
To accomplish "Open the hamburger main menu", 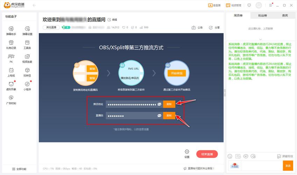I will (x=271, y=5).
